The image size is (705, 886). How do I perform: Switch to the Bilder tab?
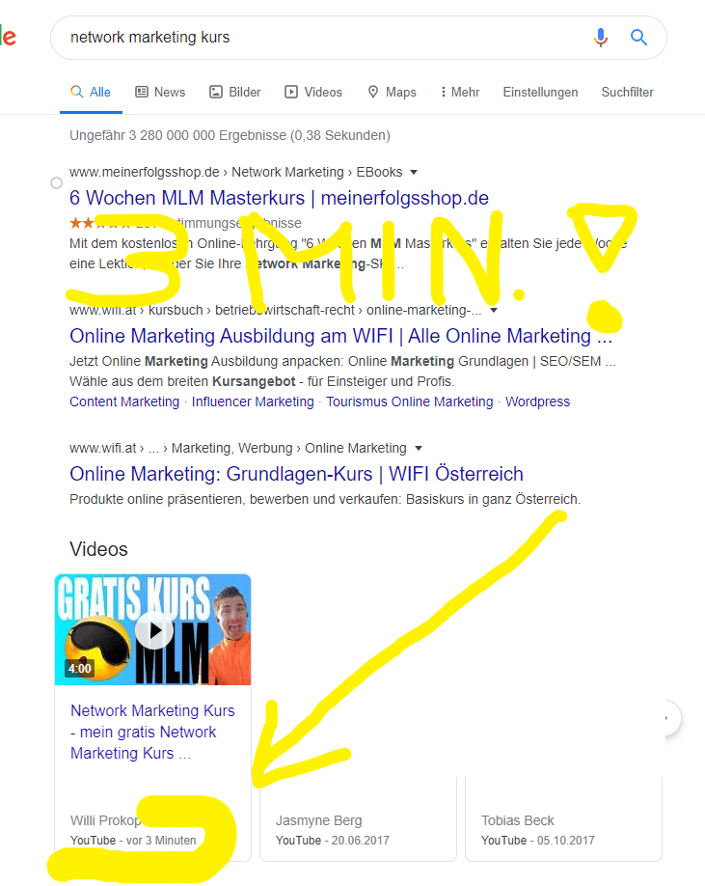pyautogui.click(x=234, y=92)
